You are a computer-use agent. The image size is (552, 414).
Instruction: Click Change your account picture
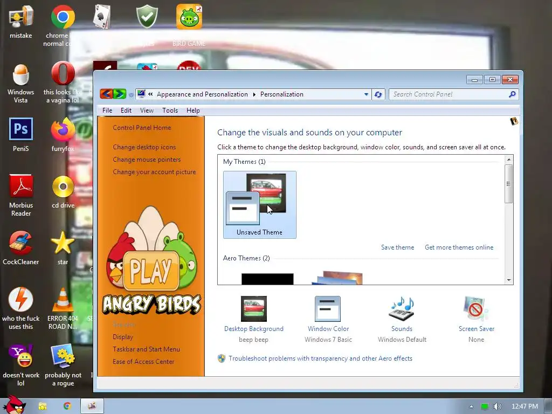(154, 172)
